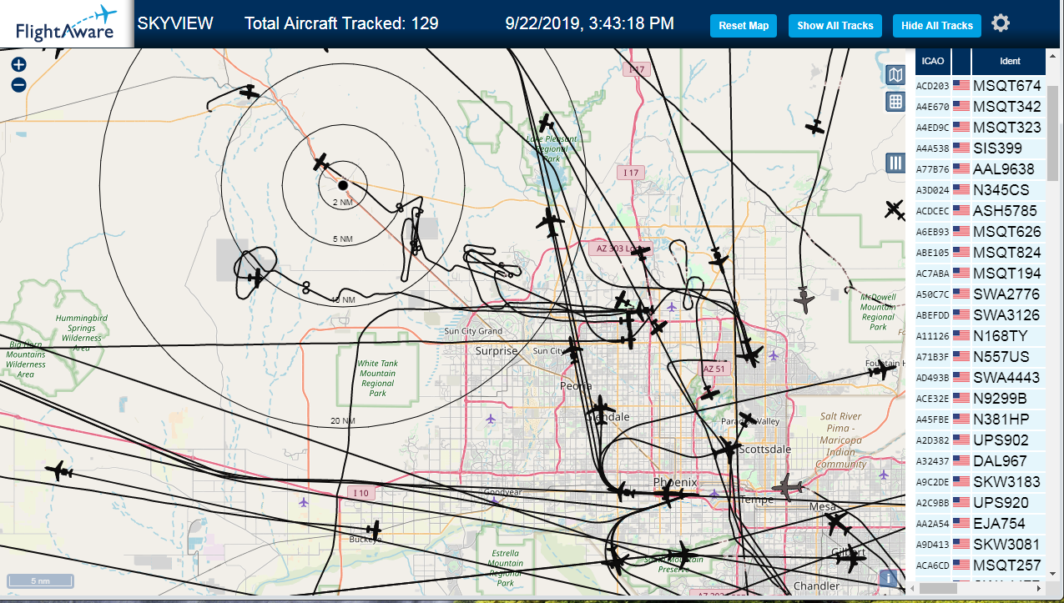Select the gray aircraft near McDowell Mountain park

(804, 301)
